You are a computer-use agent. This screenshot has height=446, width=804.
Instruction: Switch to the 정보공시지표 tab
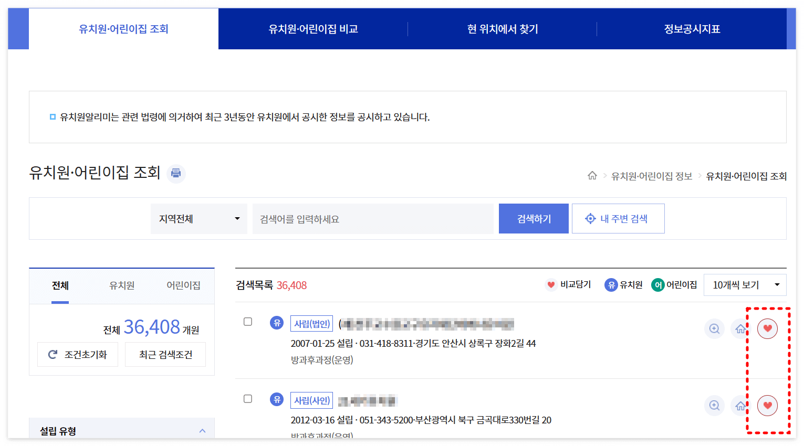691,28
